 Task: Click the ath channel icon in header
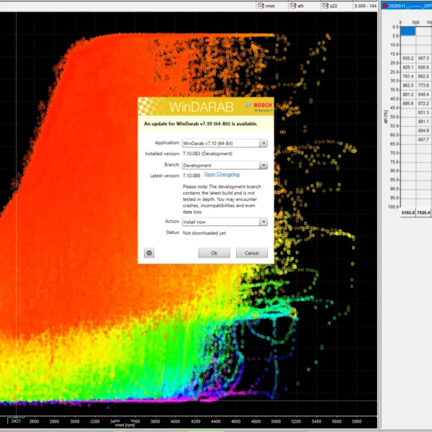[x=293, y=6]
